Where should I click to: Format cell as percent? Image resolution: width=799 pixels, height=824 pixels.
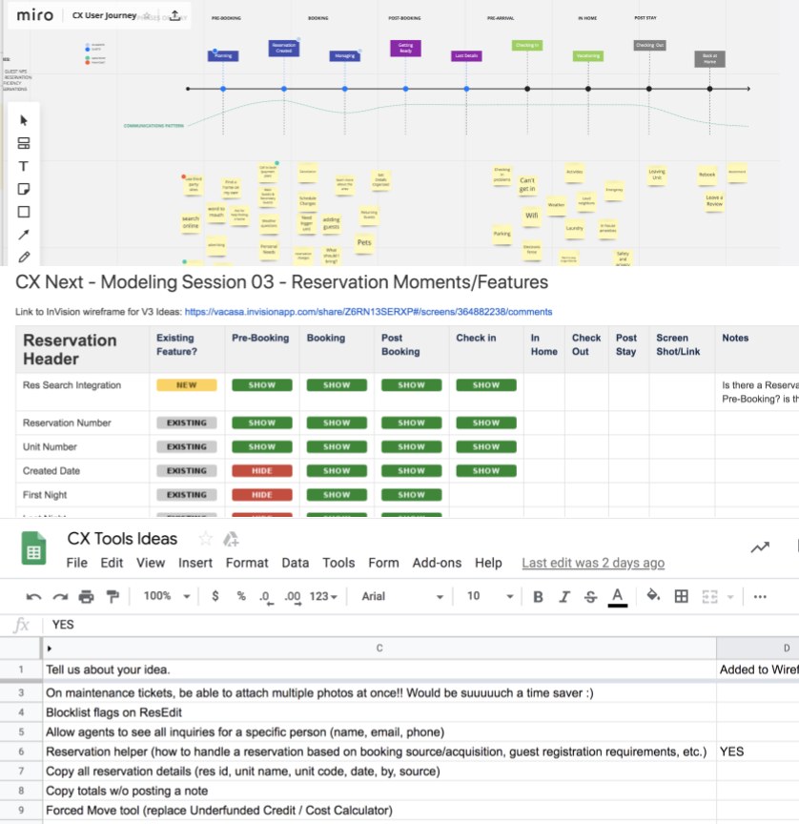tap(241, 596)
